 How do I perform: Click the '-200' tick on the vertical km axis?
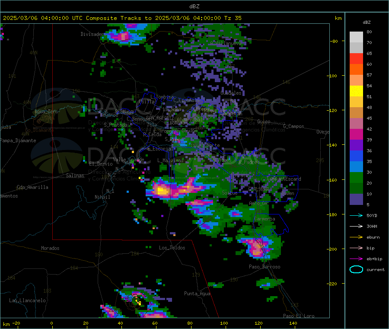click(x=332, y=249)
